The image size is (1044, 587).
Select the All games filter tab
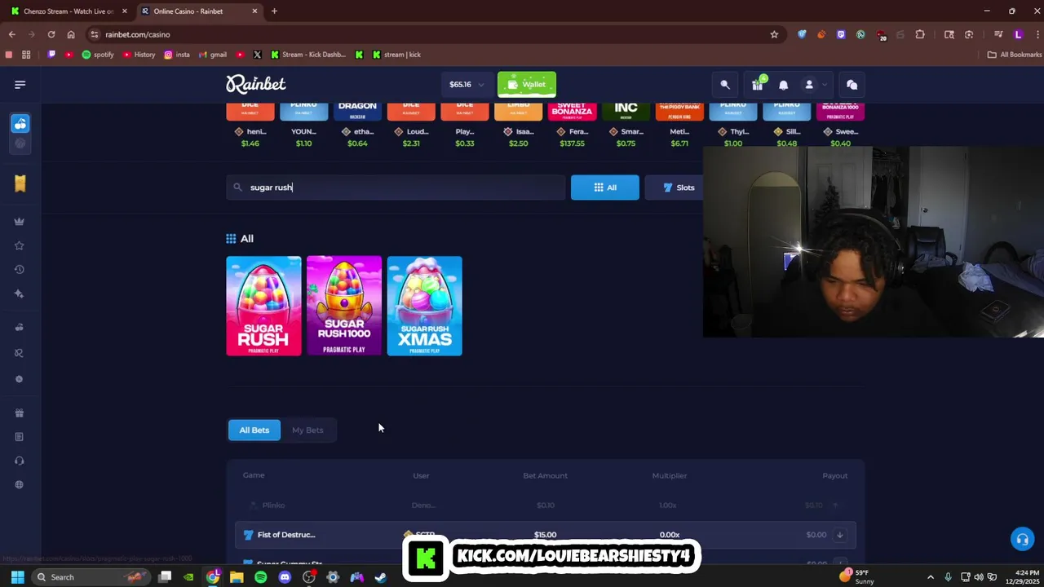(x=605, y=188)
